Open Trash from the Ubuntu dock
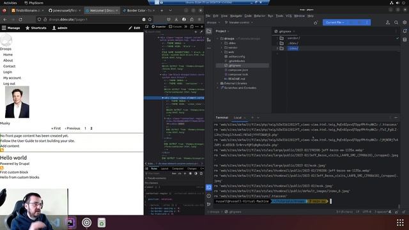Viewport: 409px width, 230px height. coord(102,222)
